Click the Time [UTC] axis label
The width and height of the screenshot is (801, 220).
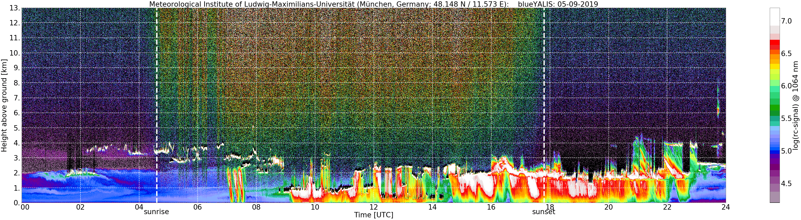[373, 215]
